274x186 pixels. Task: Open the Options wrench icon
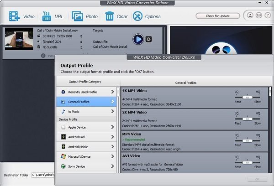pos(138,16)
